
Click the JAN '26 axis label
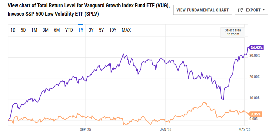pos(165,130)
